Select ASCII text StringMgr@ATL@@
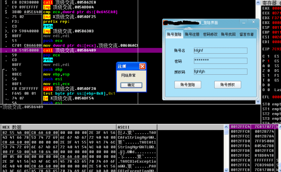The image size is (281, 172). [137, 147]
